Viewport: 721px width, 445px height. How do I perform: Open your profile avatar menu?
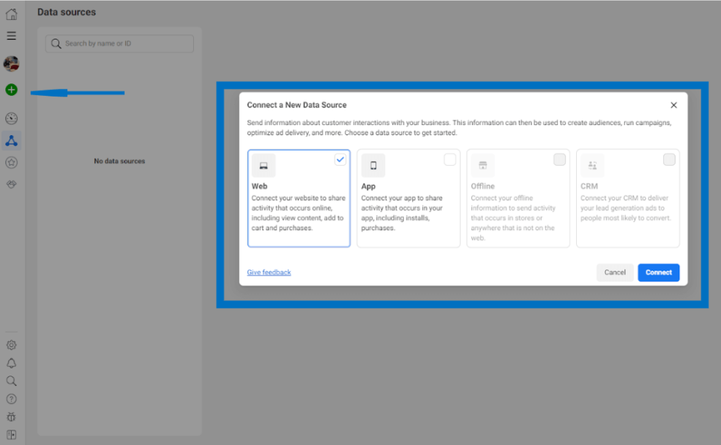click(11, 64)
